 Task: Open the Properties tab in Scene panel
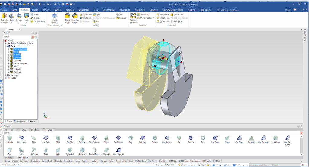click(19, 121)
